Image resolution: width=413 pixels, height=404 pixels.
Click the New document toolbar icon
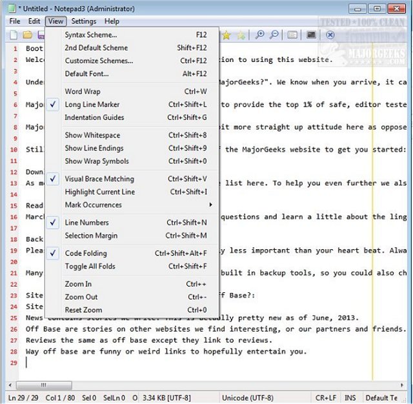(14, 35)
